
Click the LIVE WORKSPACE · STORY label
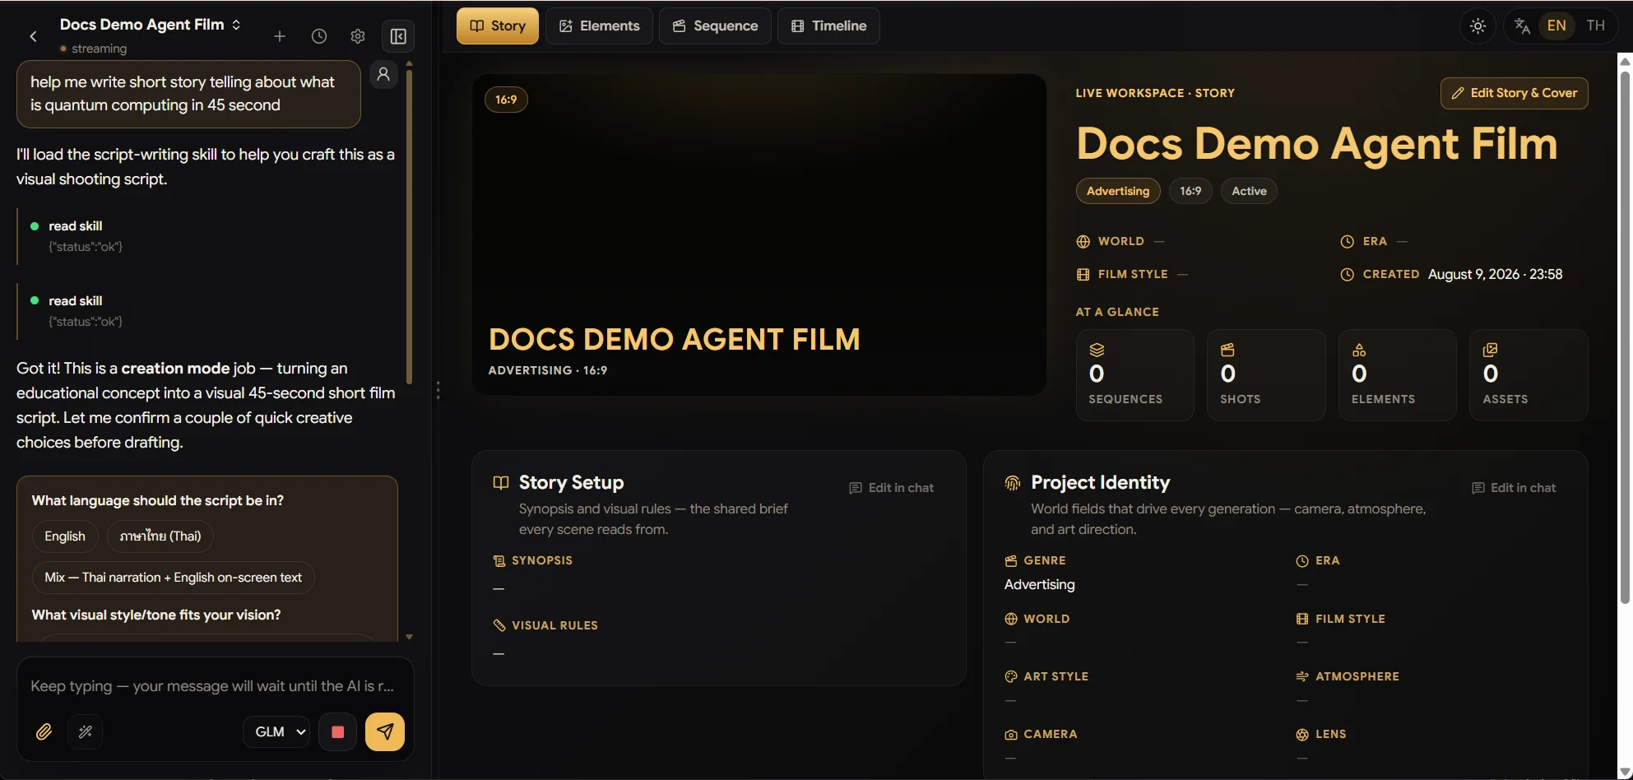[1155, 94]
